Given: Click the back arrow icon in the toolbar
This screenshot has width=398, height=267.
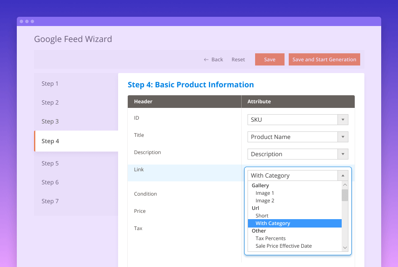Looking at the screenshot, I should (206, 59).
